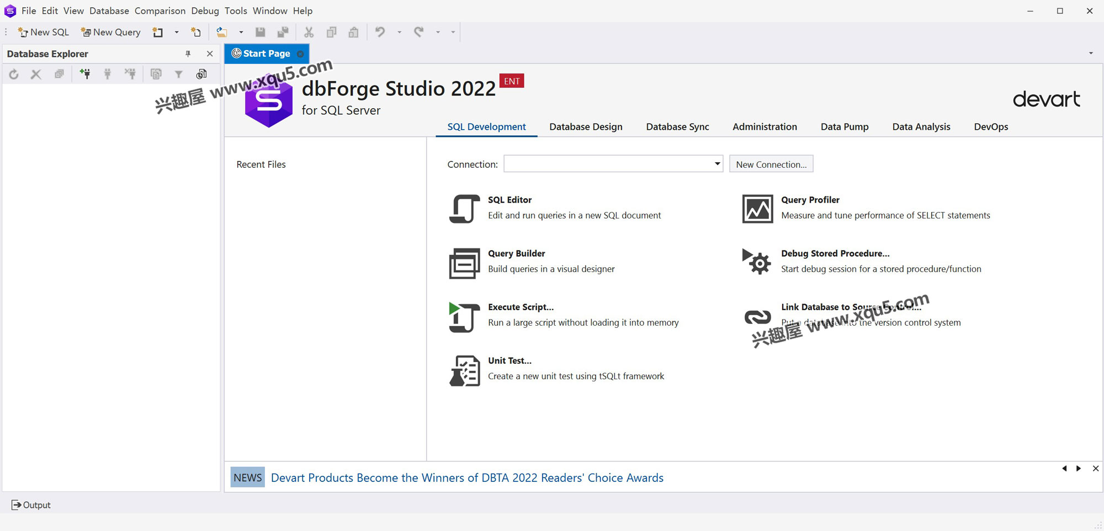Open the File menu
The width and height of the screenshot is (1104, 531).
29,10
